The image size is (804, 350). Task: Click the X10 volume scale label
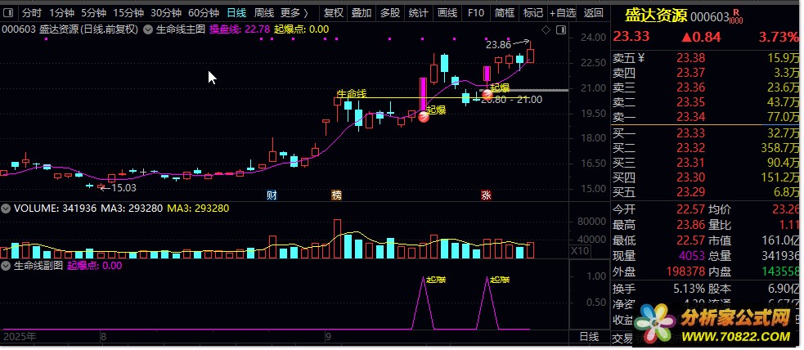tap(579, 251)
